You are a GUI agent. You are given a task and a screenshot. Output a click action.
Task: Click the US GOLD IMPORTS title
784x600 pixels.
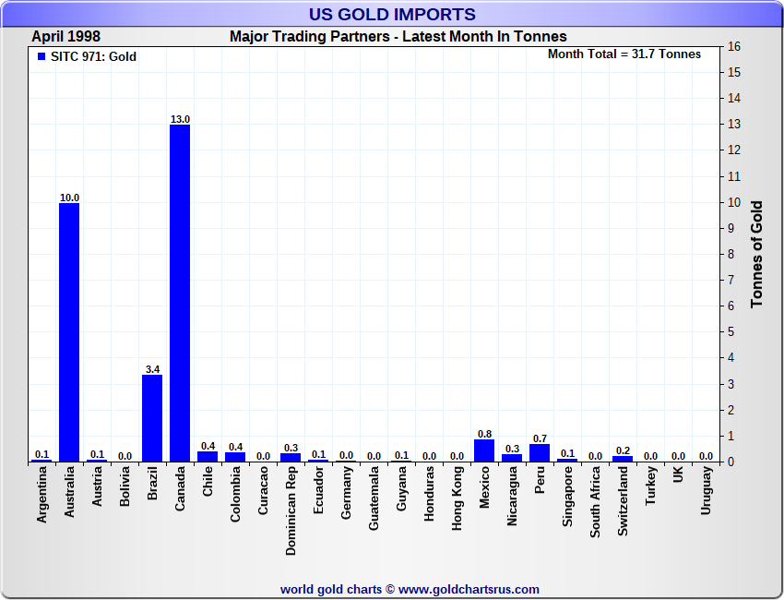pyautogui.click(x=392, y=14)
